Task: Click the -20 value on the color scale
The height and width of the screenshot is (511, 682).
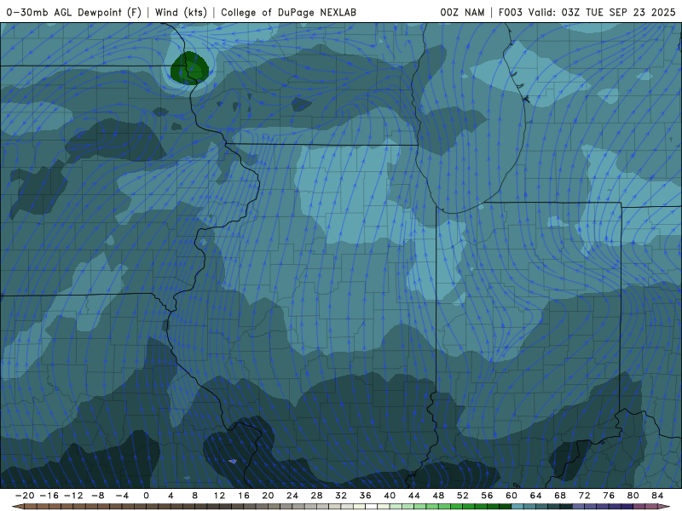Action: point(25,496)
